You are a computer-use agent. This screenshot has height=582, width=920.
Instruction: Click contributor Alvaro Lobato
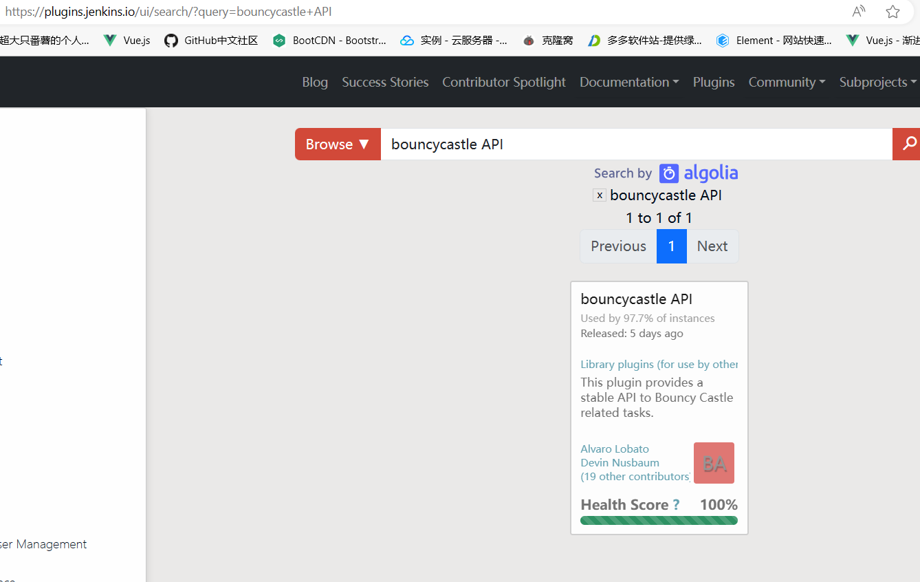(x=615, y=449)
